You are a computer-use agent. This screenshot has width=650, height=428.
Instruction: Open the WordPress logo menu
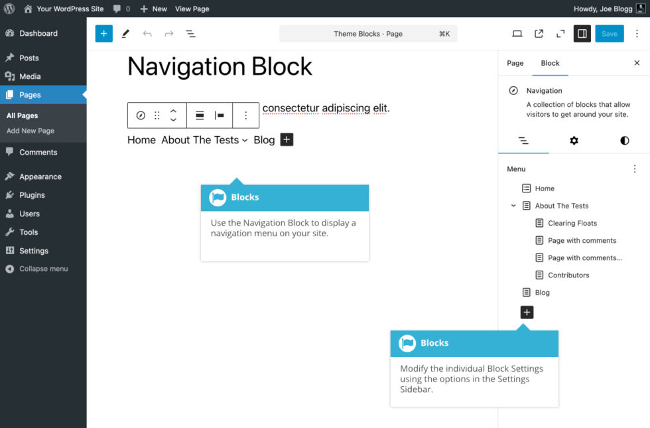9,9
